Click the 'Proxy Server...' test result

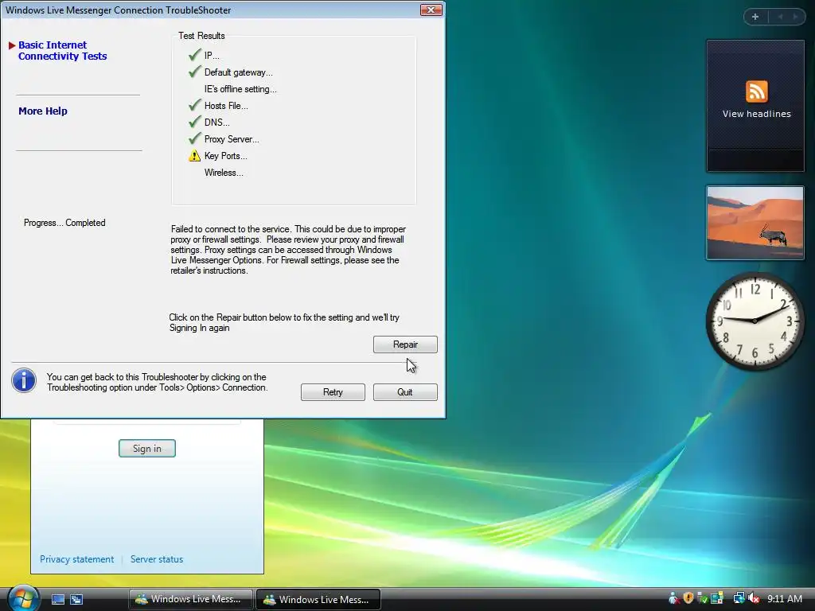(232, 138)
